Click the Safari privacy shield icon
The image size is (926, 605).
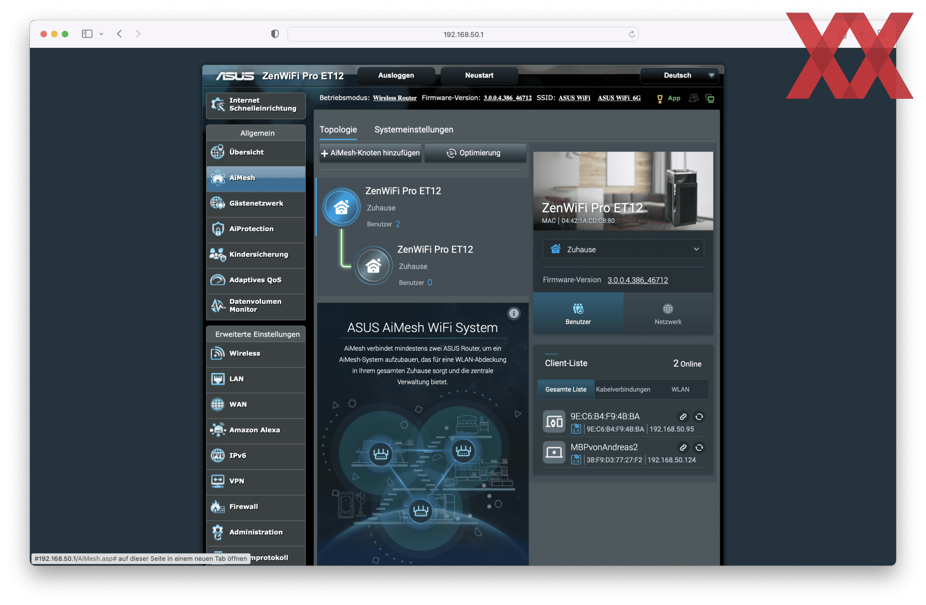[x=275, y=34]
